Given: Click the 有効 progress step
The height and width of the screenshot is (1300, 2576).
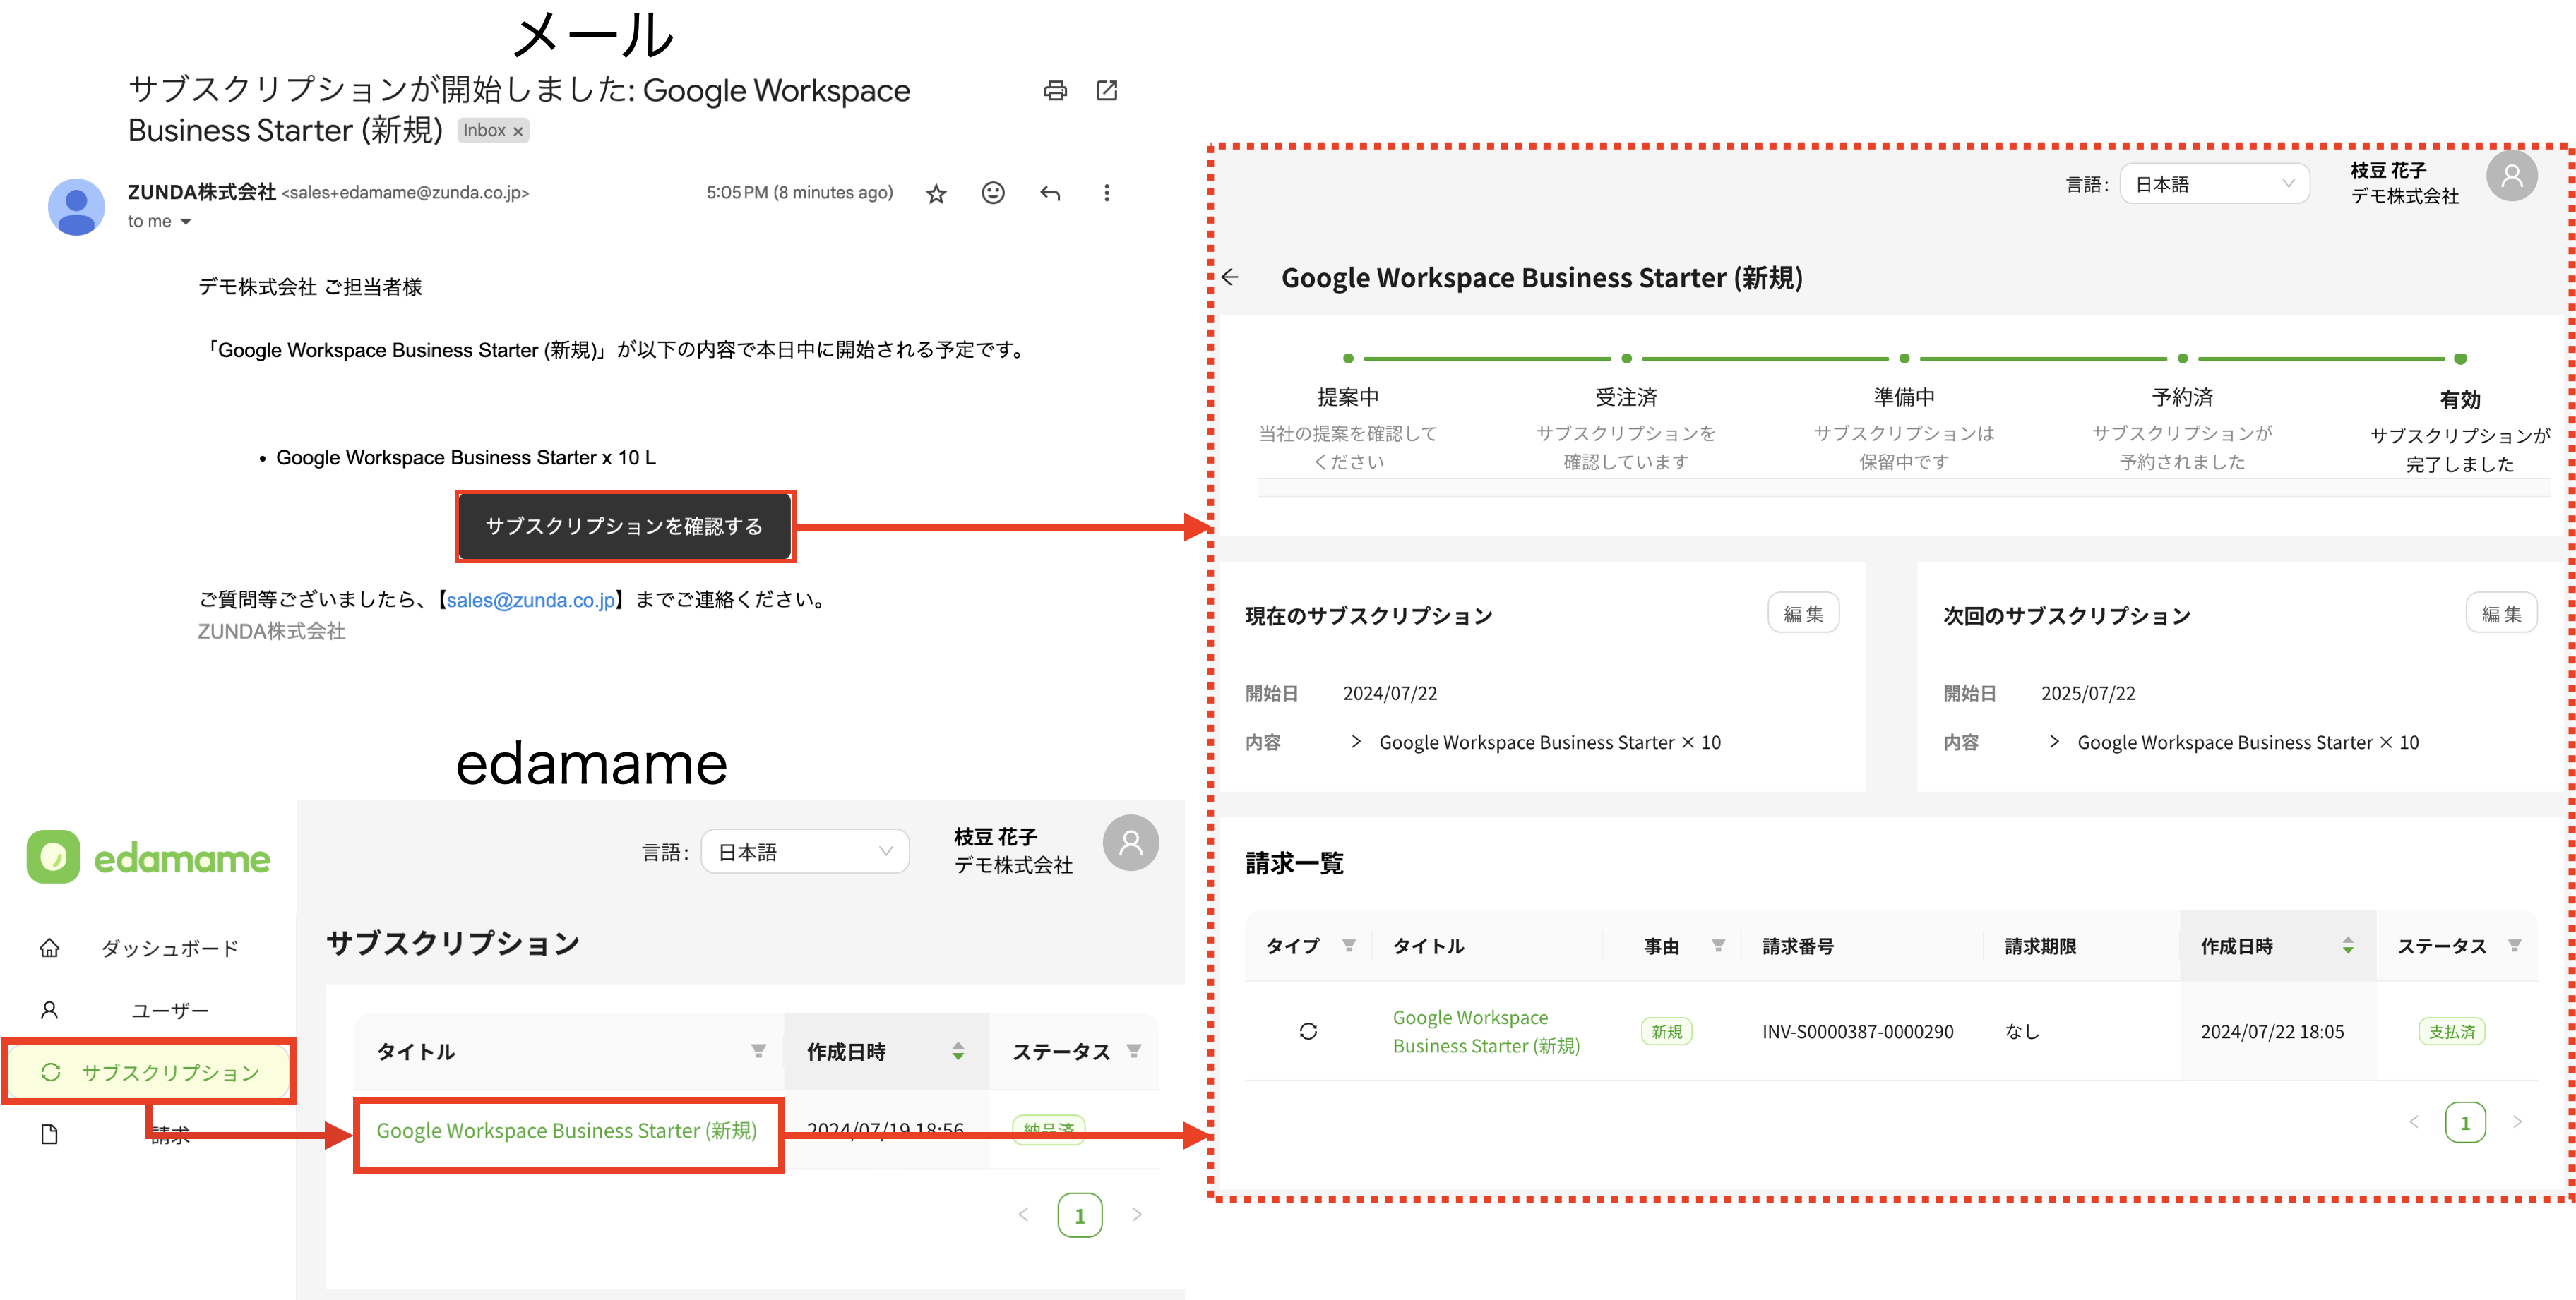Looking at the screenshot, I should (x=2460, y=399).
